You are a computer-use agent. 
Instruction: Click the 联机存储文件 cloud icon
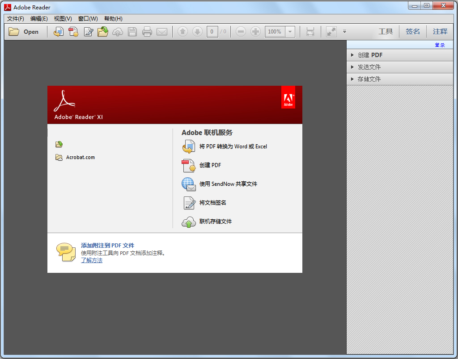coord(189,221)
